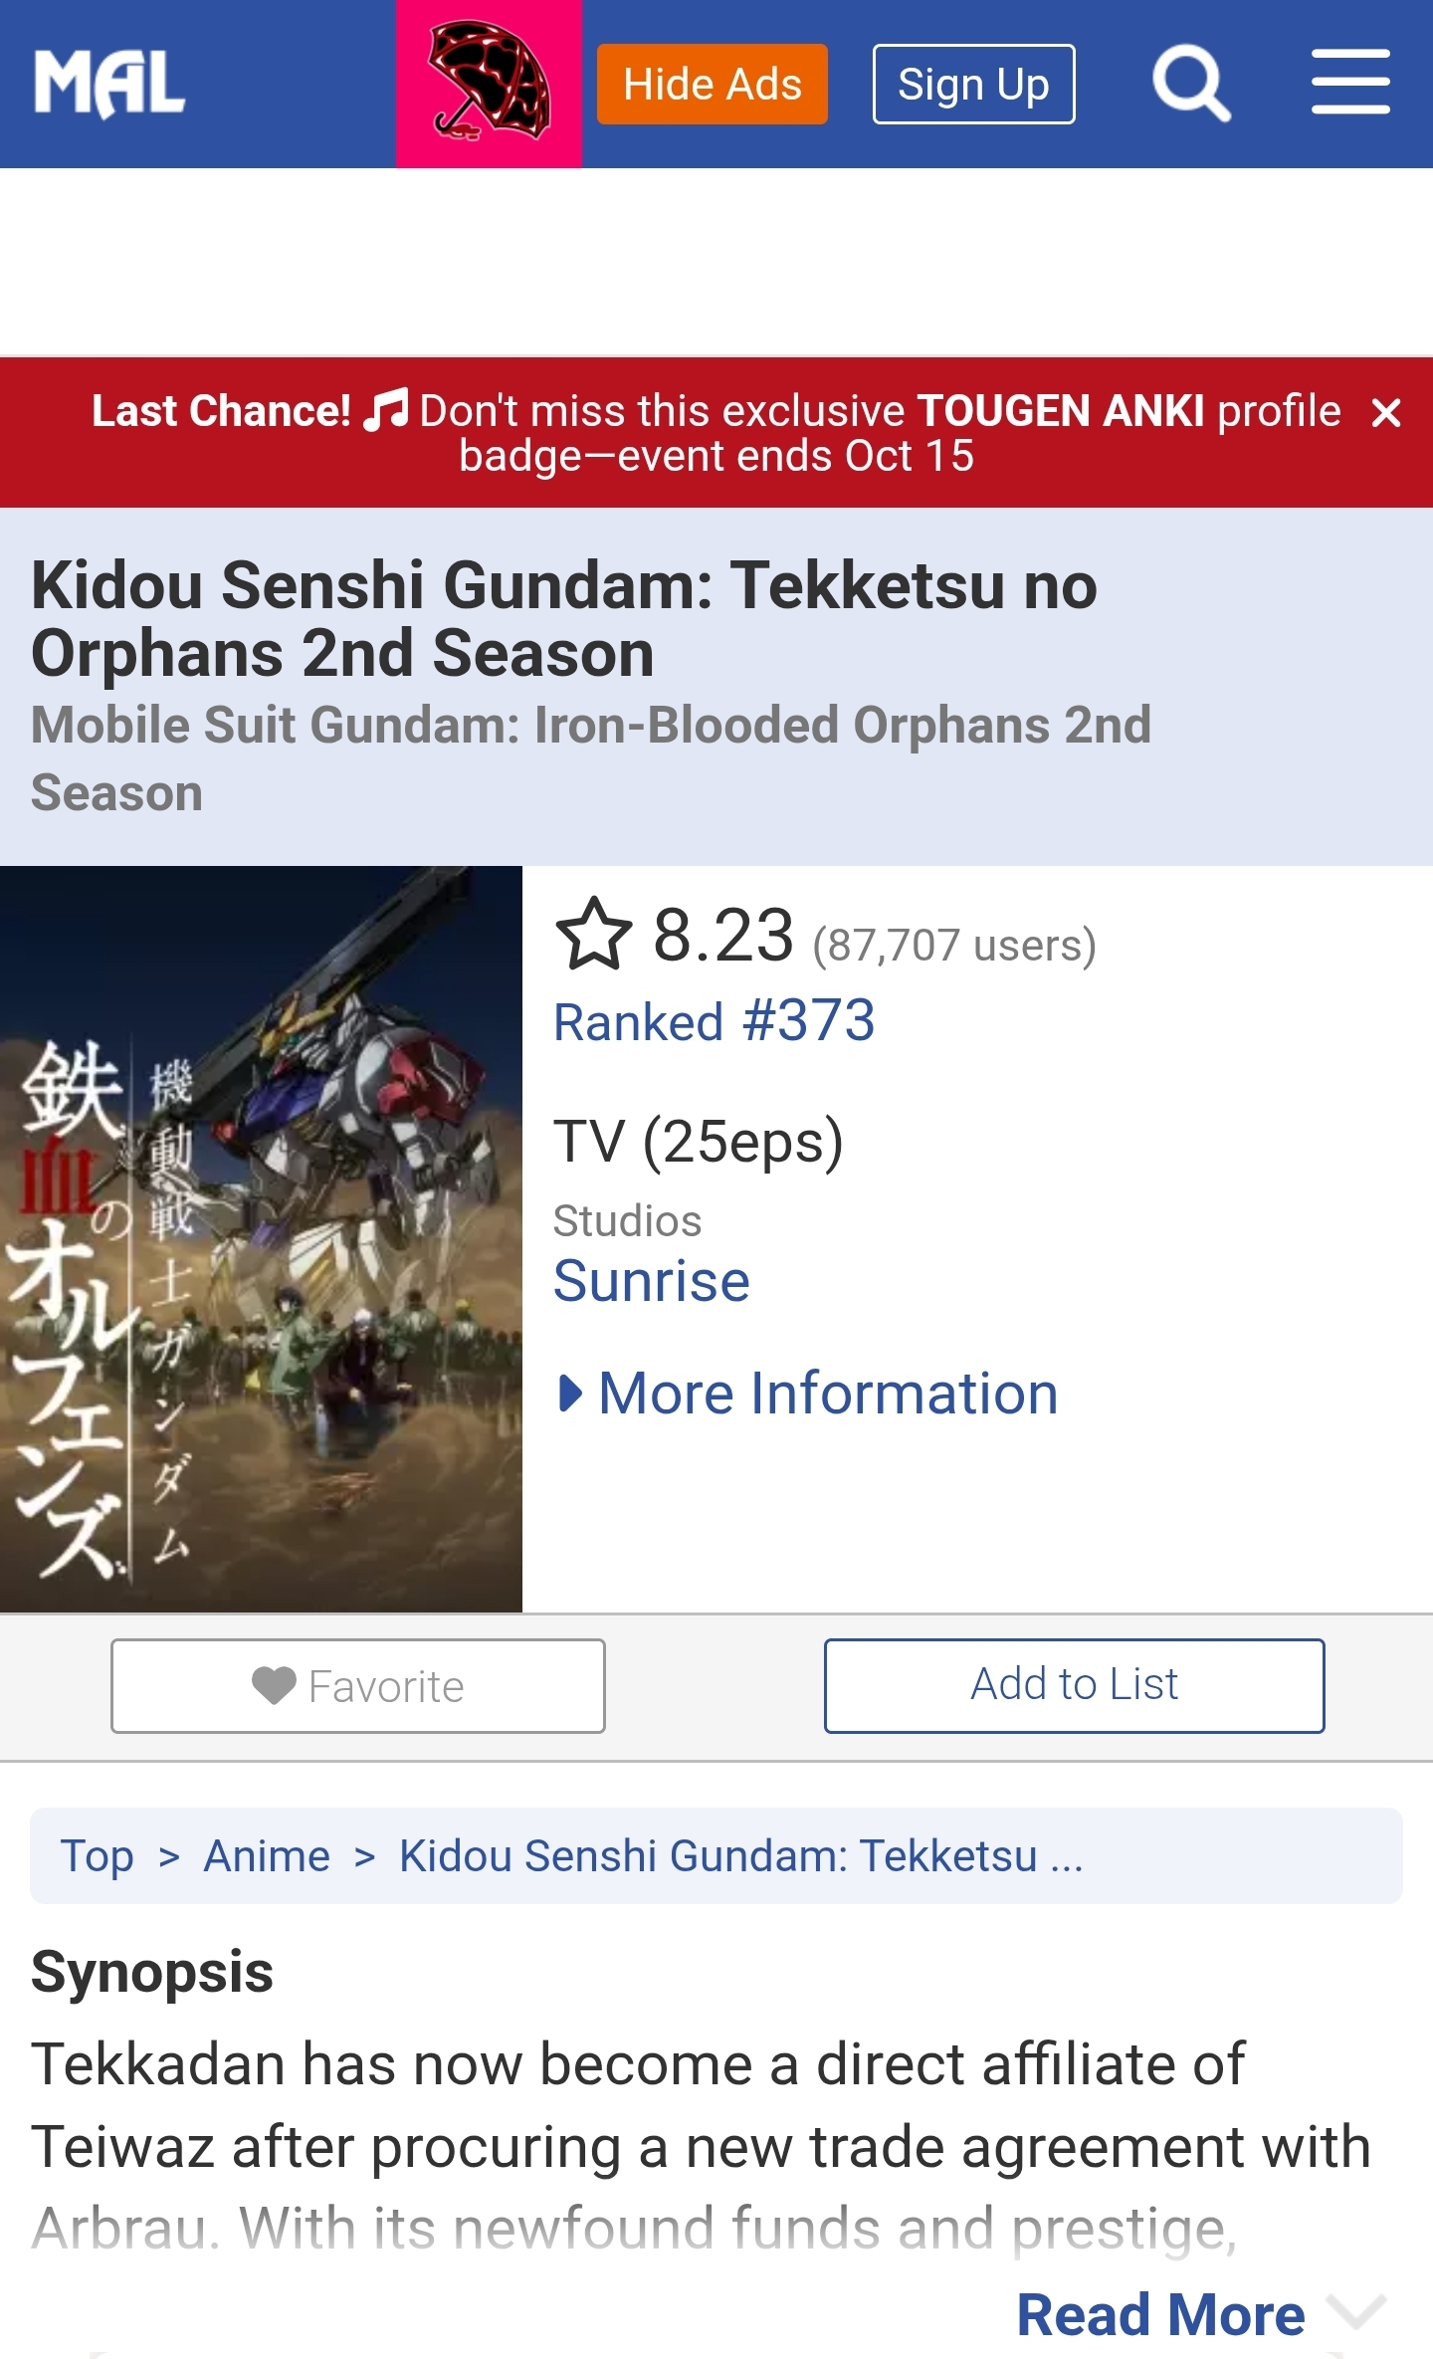Click the MAL logo
The image size is (1433, 2359).
point(109,85)
